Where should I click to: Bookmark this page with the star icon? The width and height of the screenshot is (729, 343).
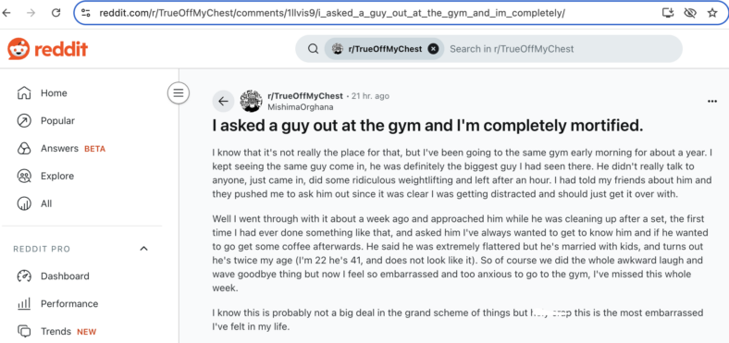(x=712, y=13)
